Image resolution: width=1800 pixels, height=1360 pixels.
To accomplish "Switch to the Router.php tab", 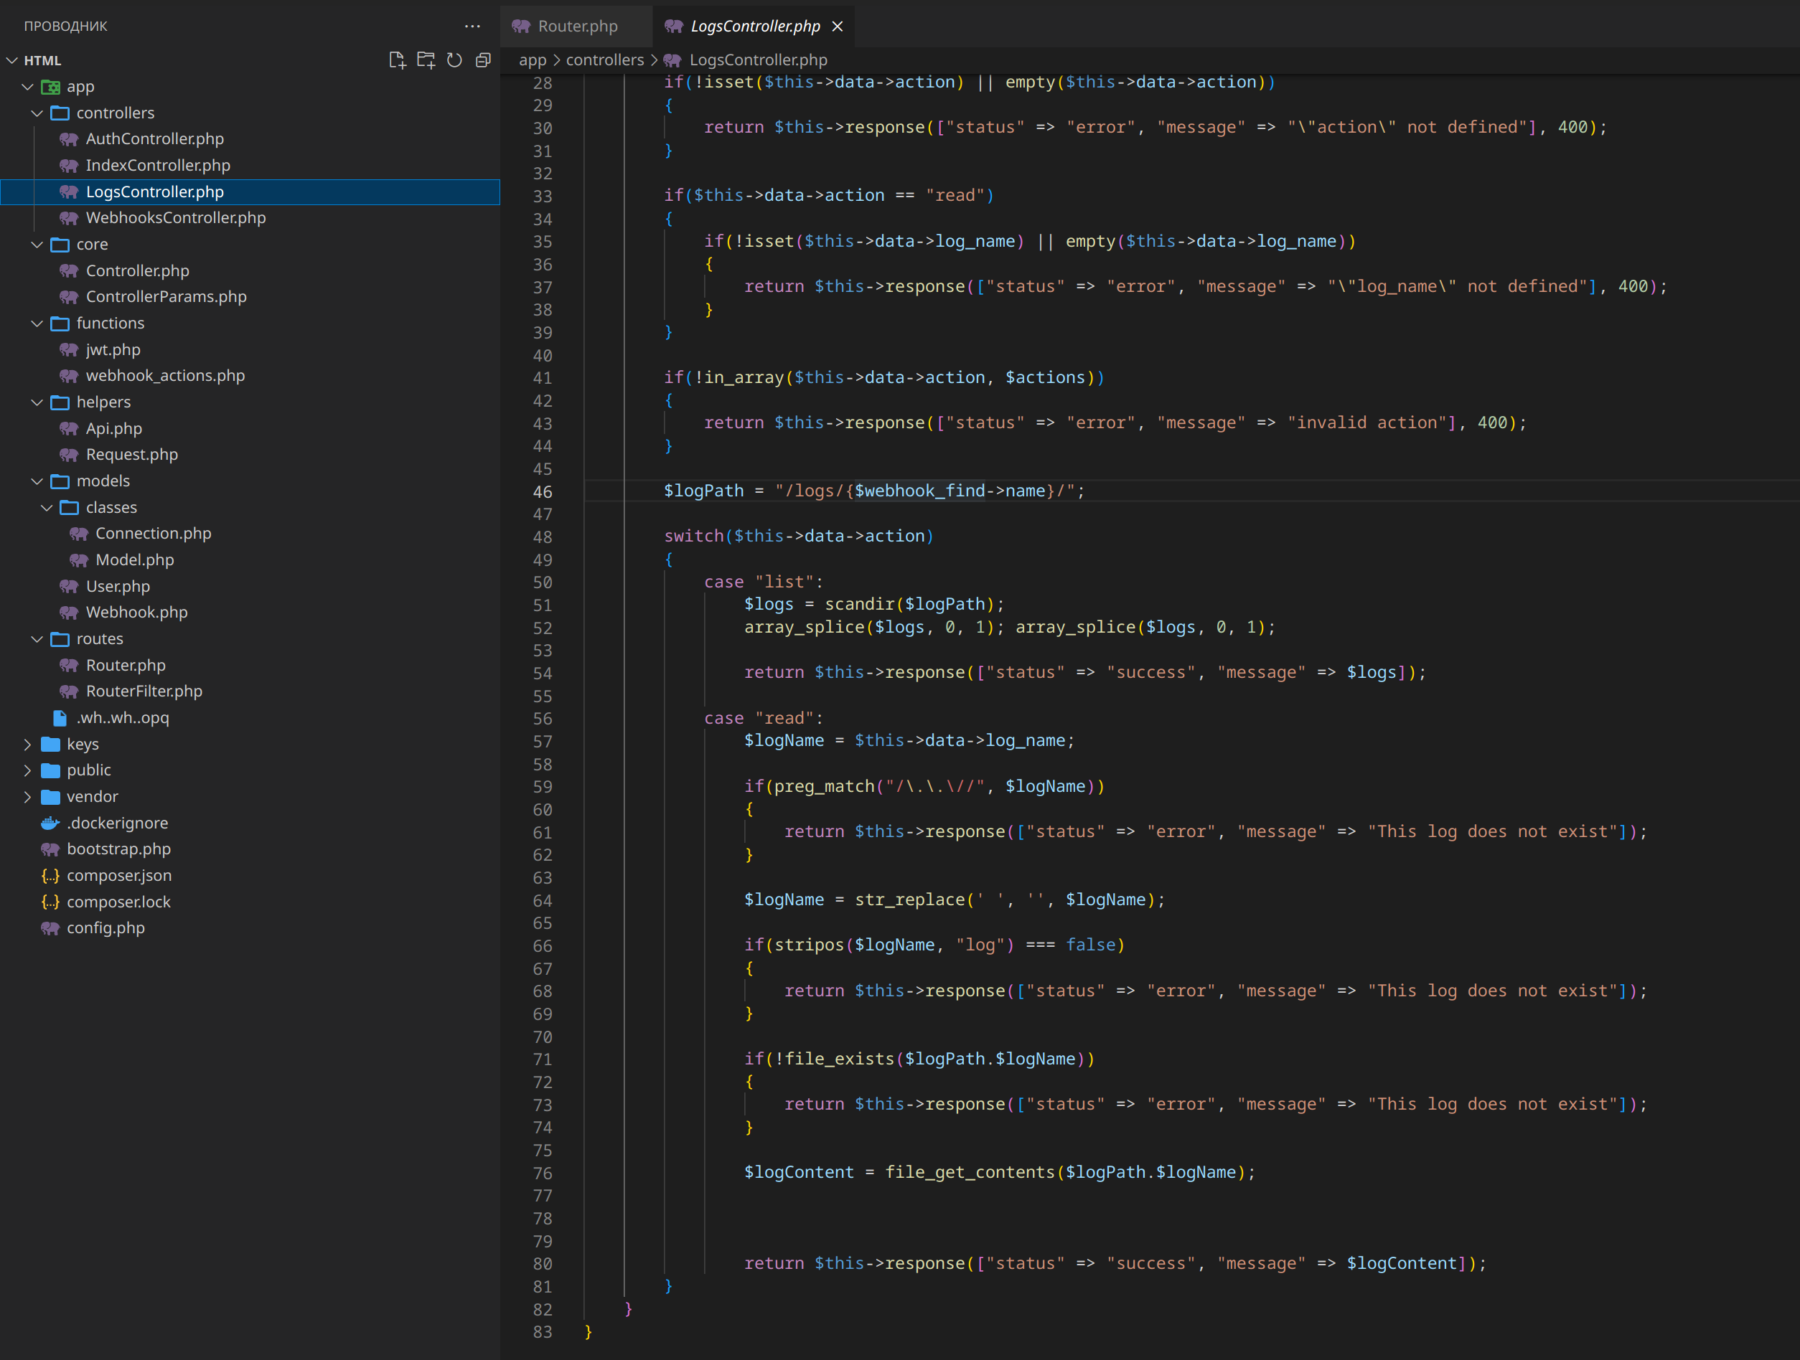I will [577, 26].
